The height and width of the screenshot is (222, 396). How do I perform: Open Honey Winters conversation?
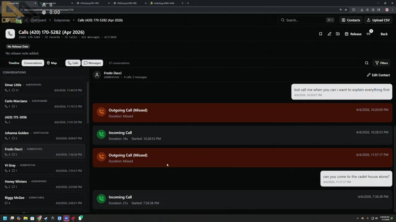click(43, 184)
